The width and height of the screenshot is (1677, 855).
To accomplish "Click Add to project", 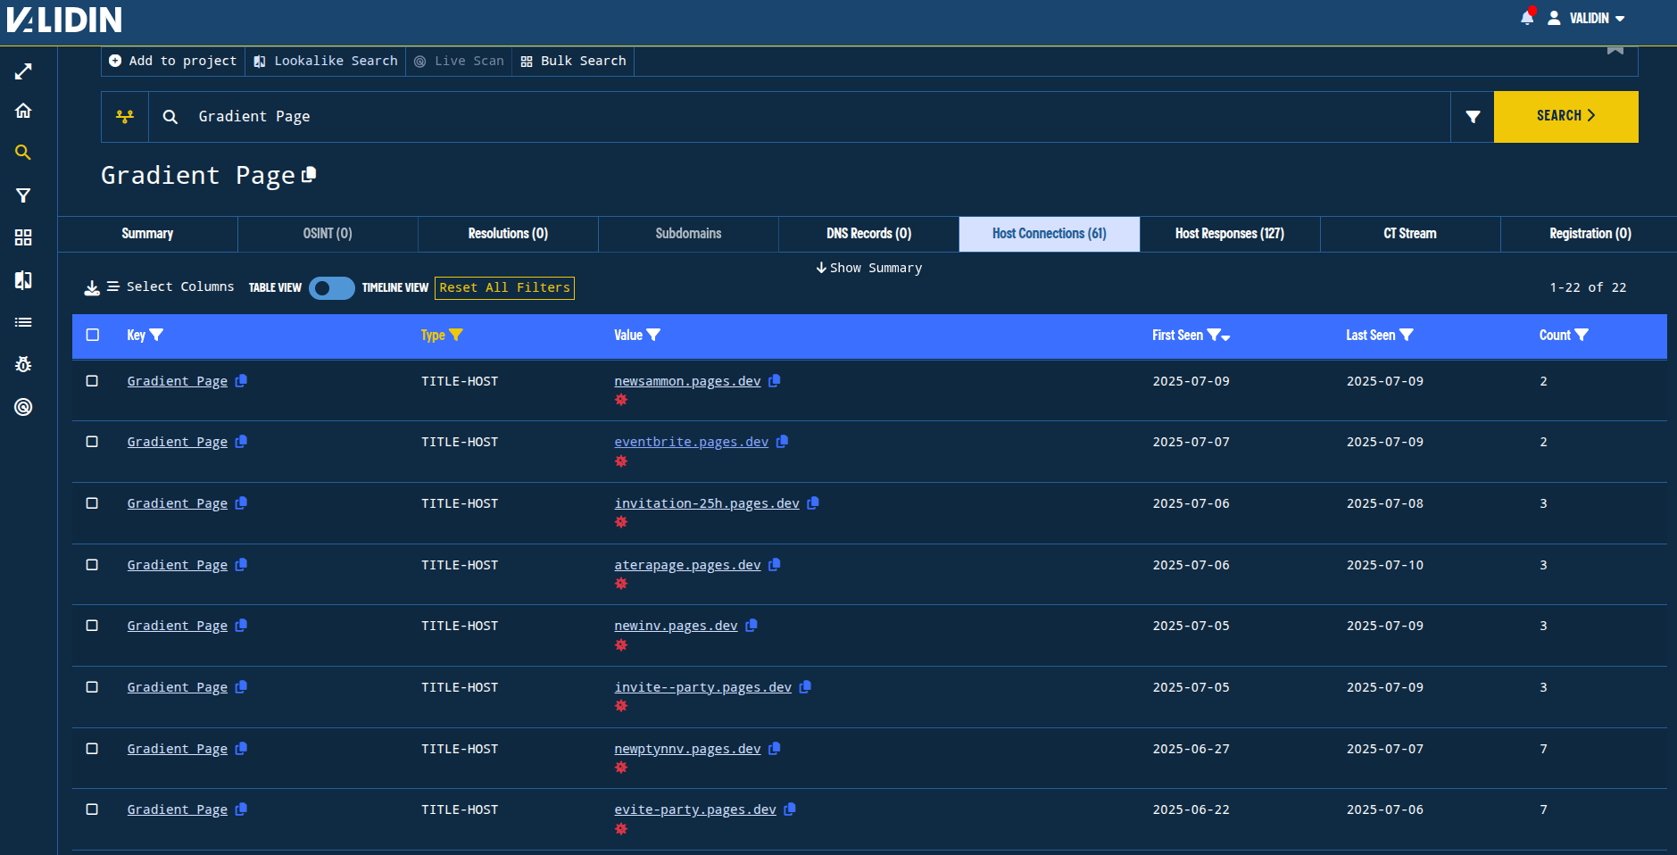I will pyautogui.click(x=173, y=61).
